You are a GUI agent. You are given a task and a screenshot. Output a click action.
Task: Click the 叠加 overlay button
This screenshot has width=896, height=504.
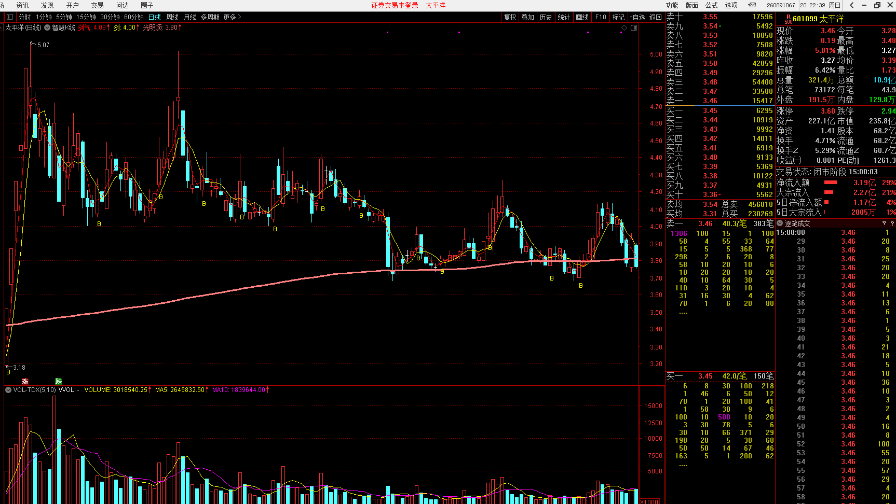[x=528, y=17]
